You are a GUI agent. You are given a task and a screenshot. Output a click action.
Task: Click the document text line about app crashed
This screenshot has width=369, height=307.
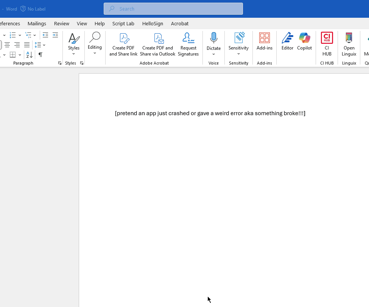coord(210,113)
